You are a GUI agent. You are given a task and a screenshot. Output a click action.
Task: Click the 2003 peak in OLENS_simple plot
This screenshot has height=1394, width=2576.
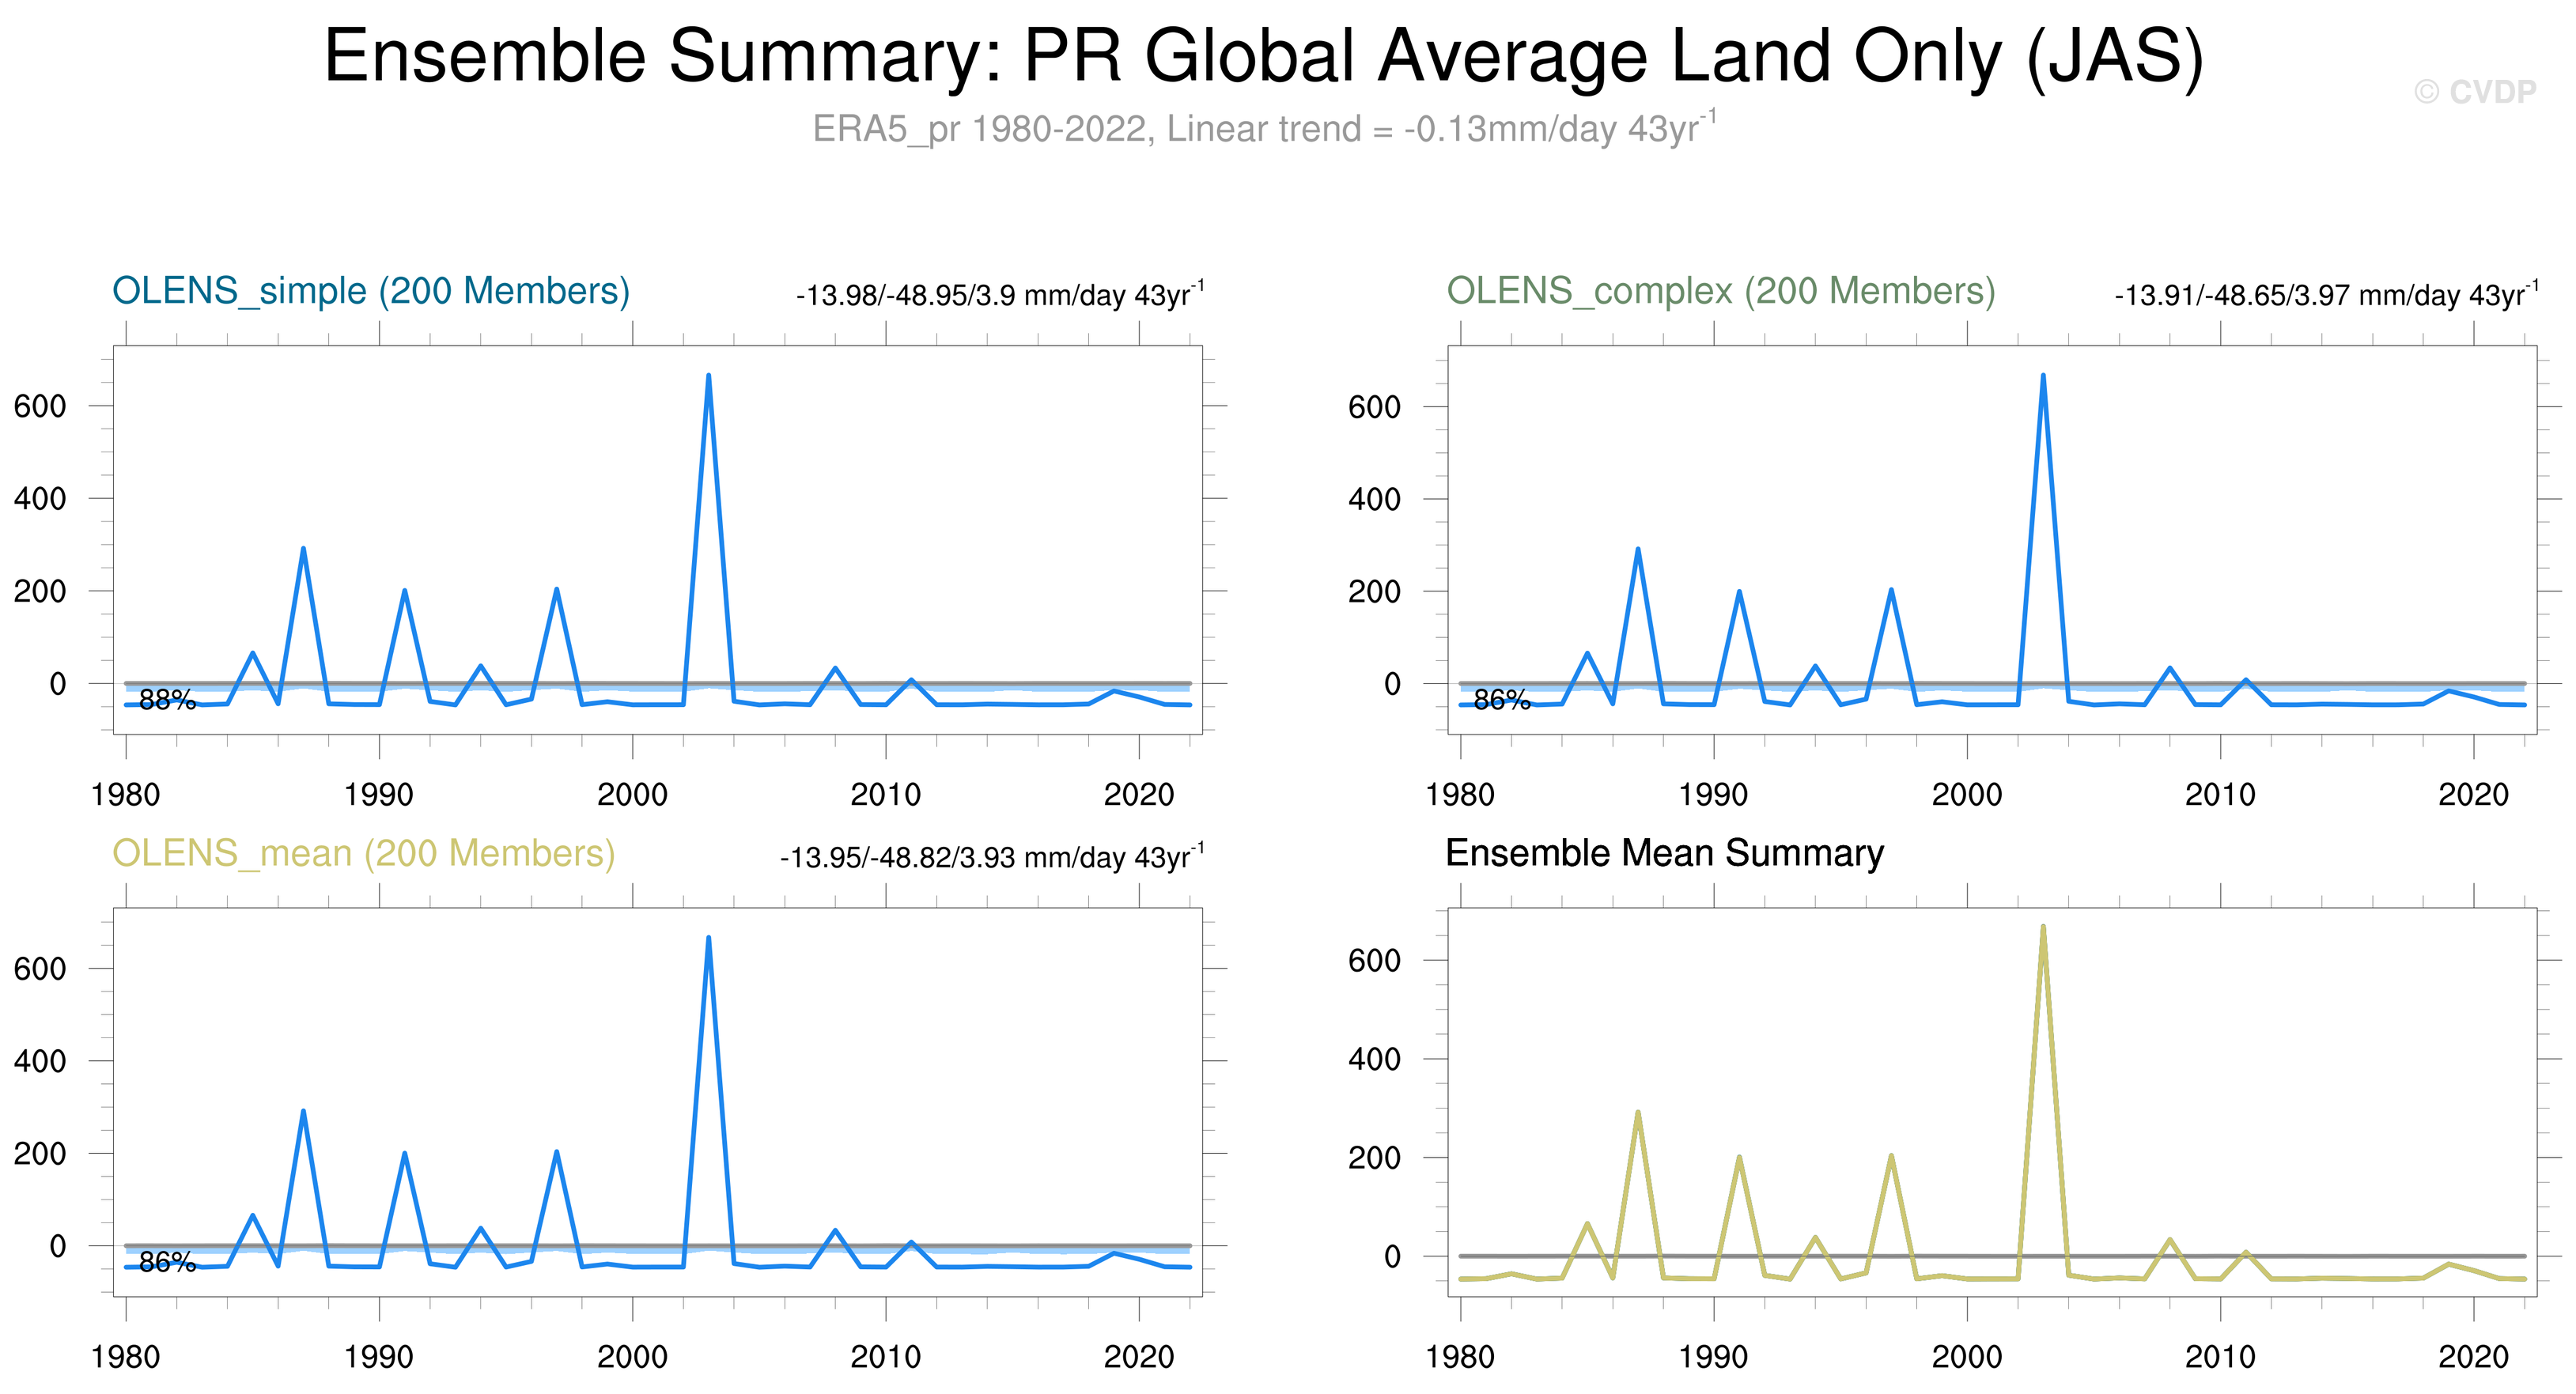pos(708,377)
